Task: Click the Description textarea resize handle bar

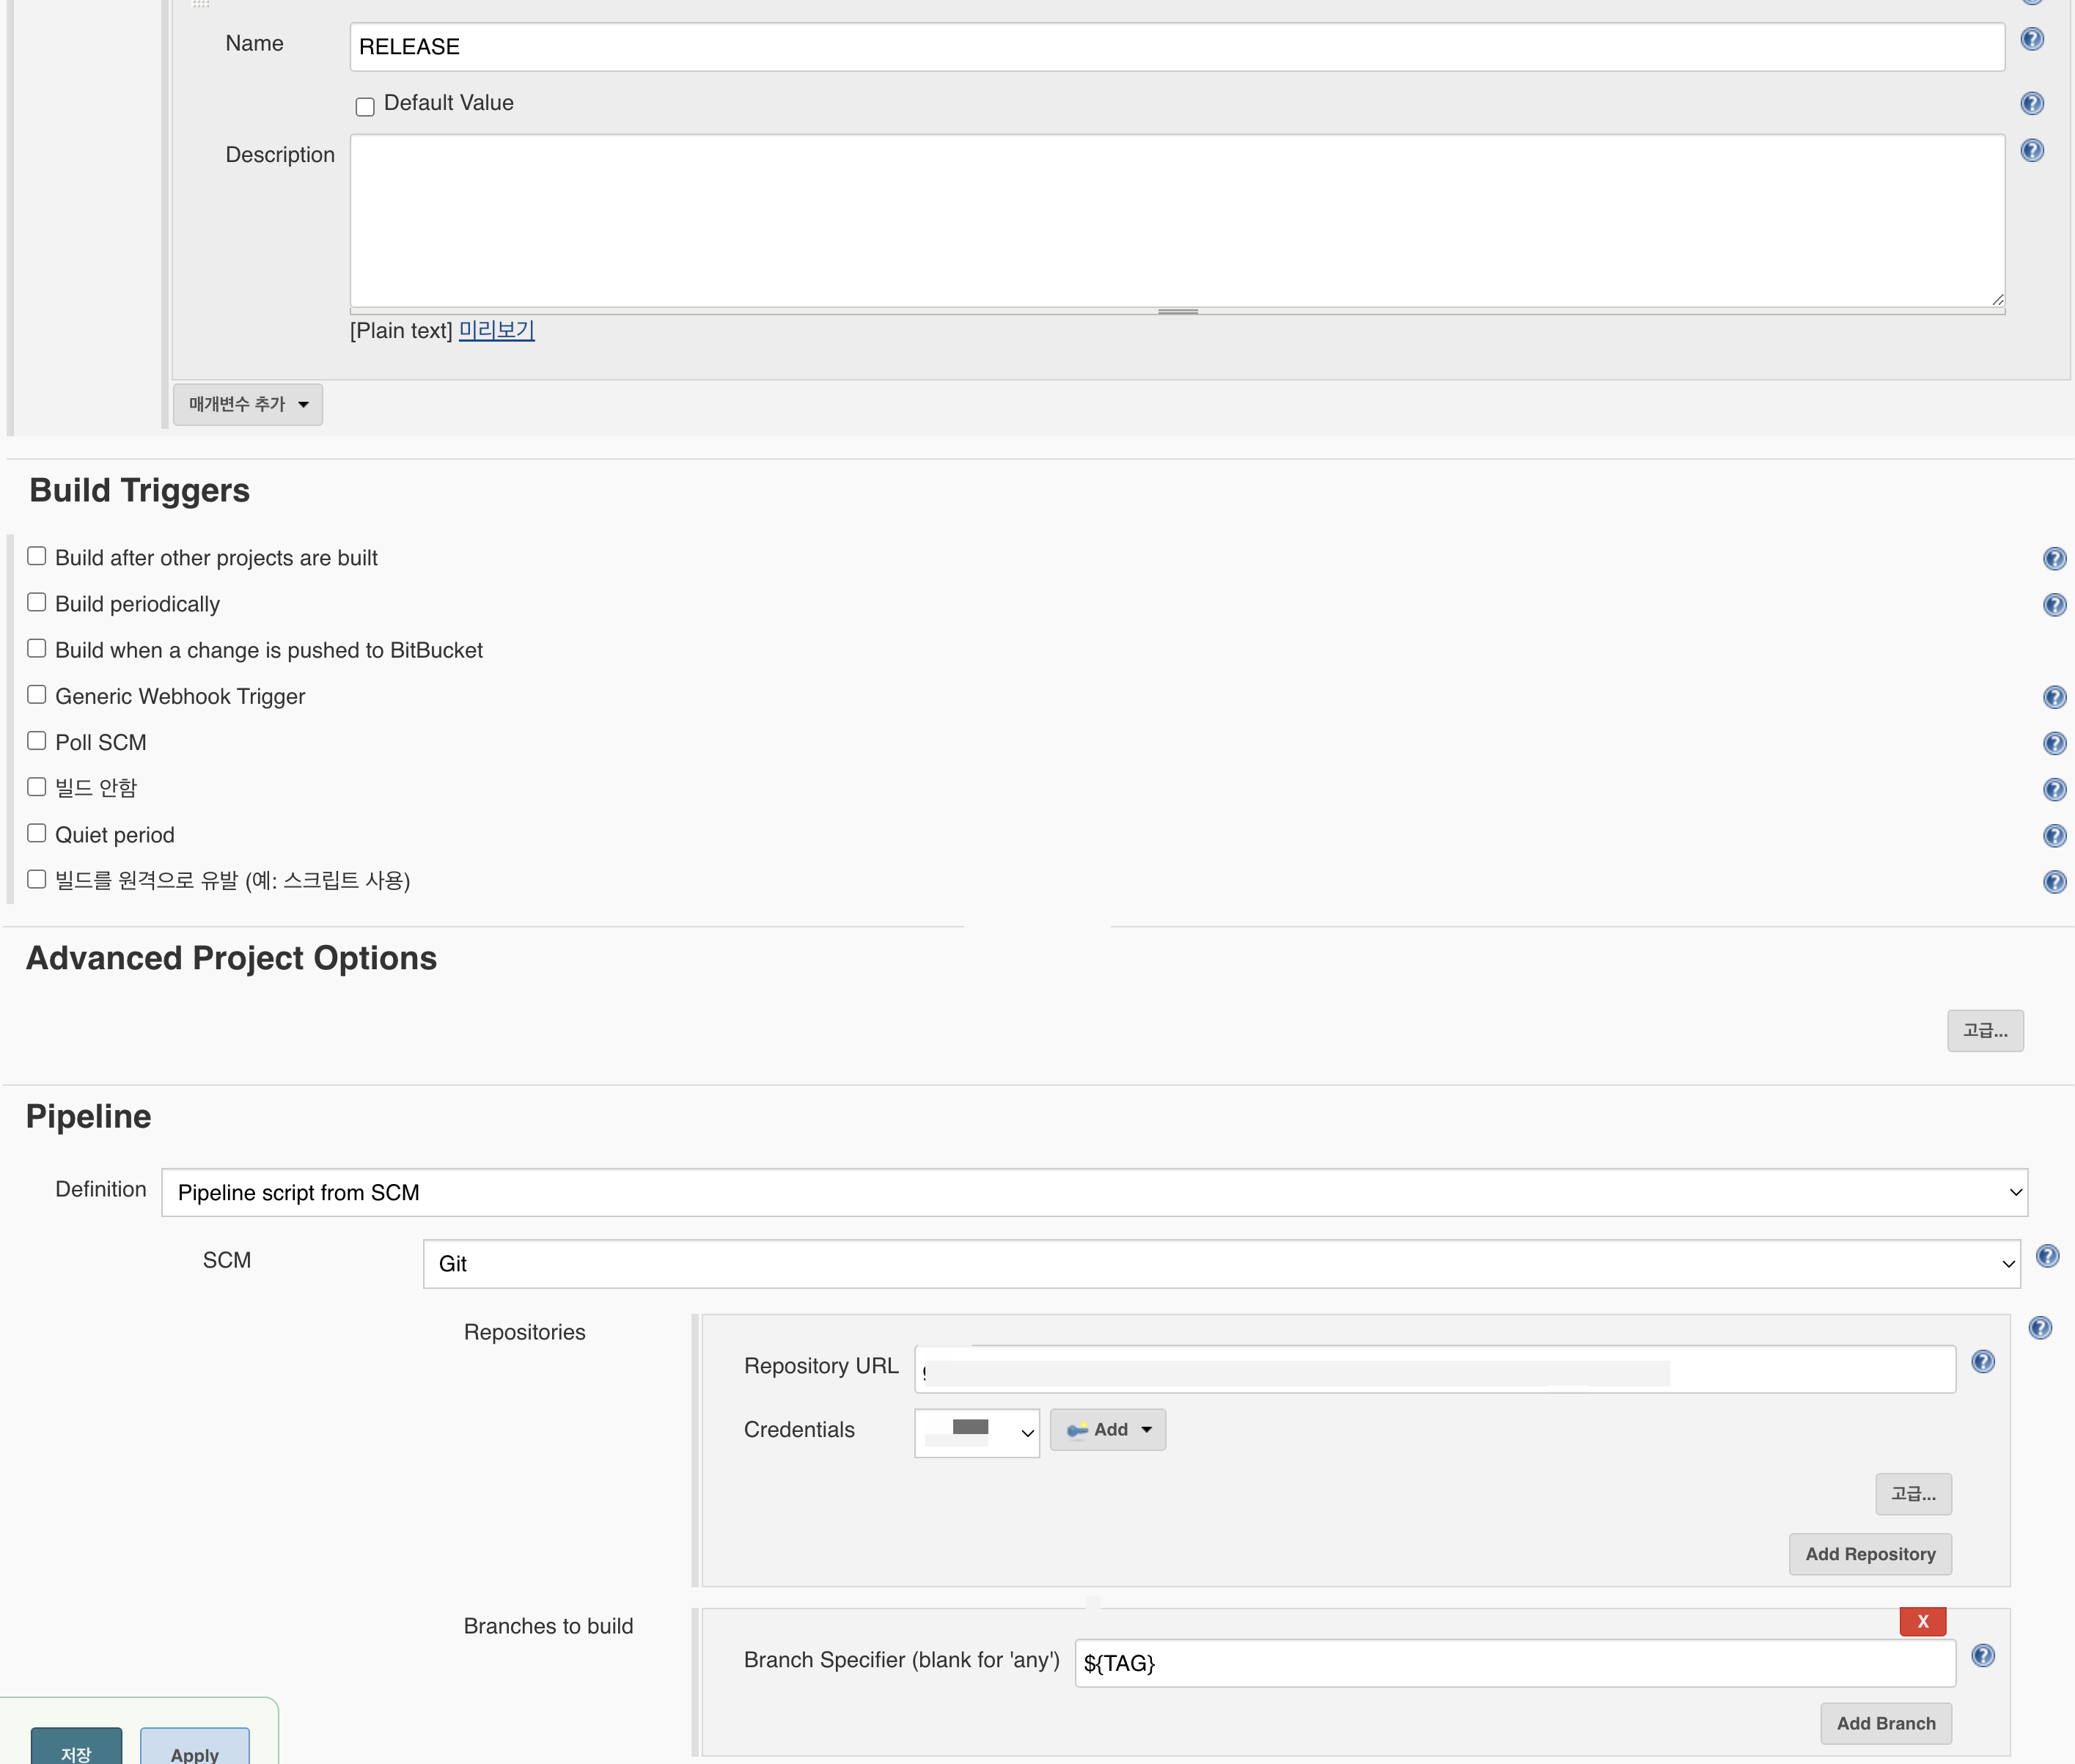Action: [x=1177, y=312]
